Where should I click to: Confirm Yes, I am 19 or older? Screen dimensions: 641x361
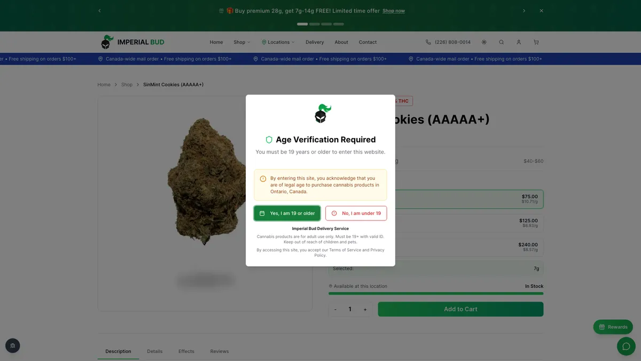(287, 213)
